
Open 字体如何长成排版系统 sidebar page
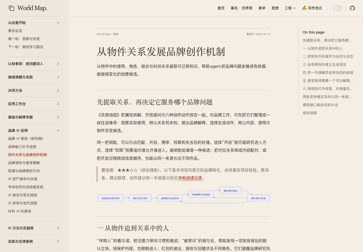tap(26, 187)
